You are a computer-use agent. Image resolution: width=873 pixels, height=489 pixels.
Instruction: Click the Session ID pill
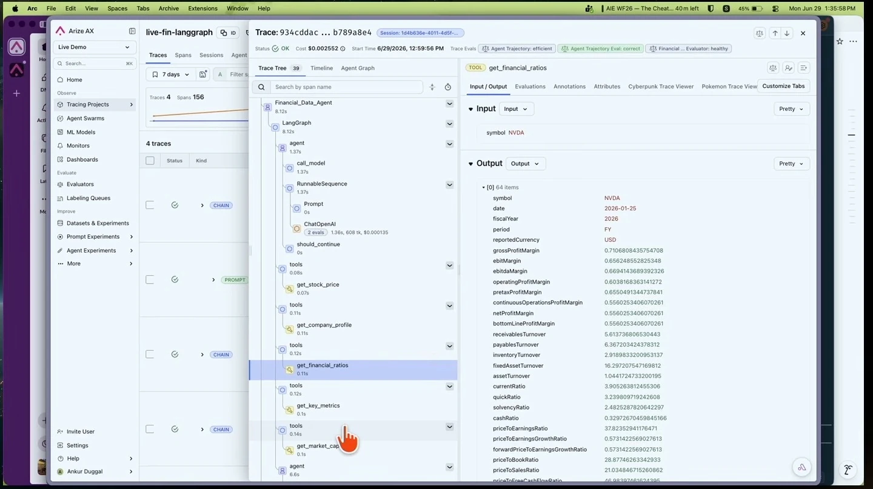point(421,33)
